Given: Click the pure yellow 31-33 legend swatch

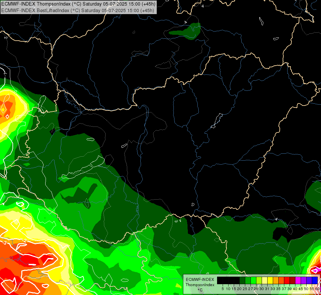Looking at the screenshot, I should click(270, 281).
